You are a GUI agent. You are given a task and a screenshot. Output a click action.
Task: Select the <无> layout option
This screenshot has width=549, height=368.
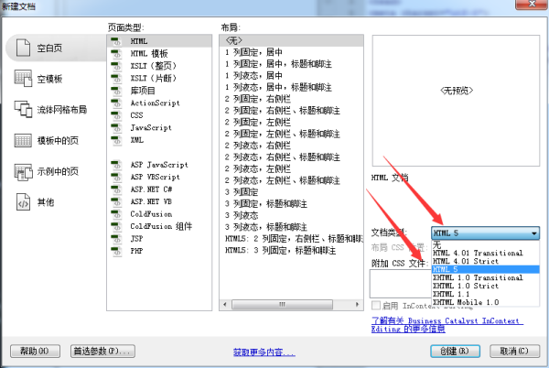[x=291, y=40]
